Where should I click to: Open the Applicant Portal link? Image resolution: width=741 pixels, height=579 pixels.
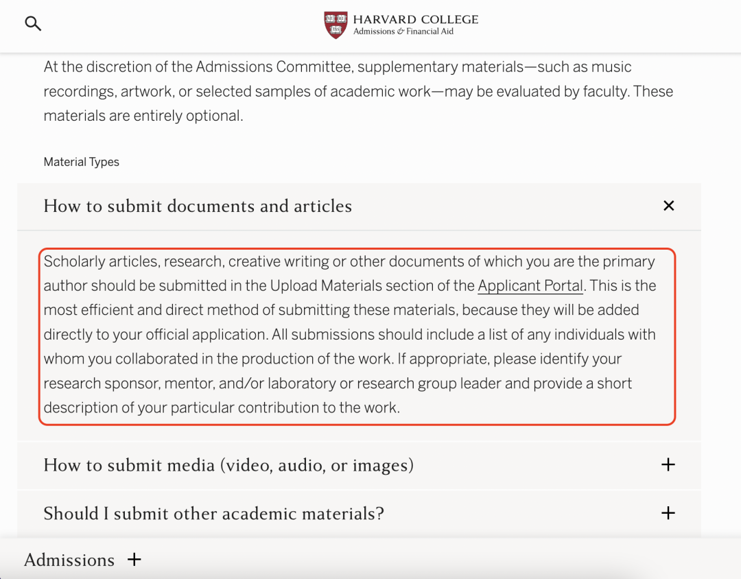pos(530,286)
